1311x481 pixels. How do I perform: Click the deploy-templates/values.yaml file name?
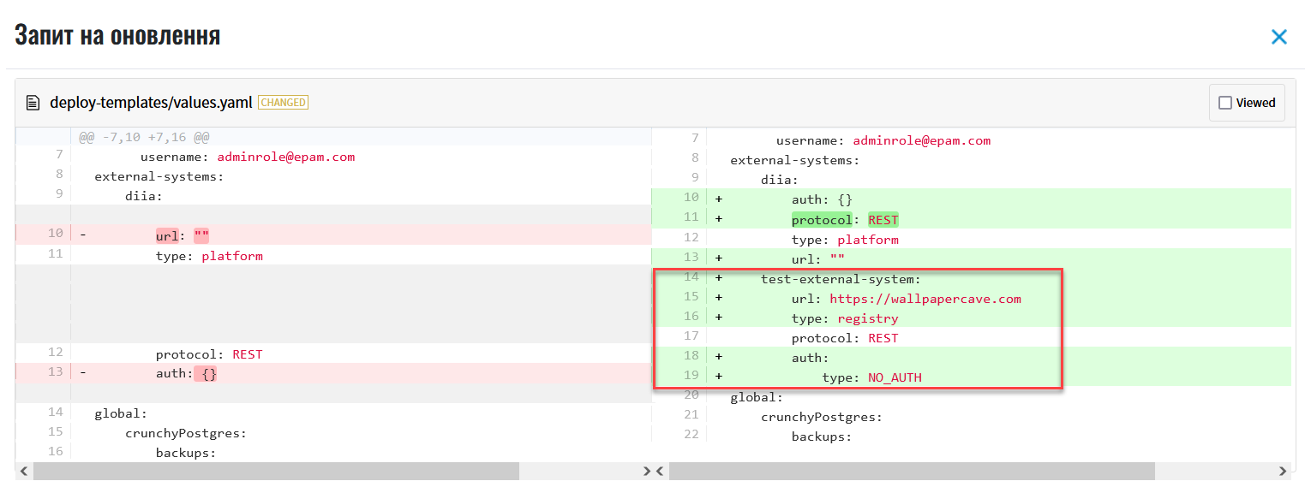pyautogui.click(x=151, y=103)
